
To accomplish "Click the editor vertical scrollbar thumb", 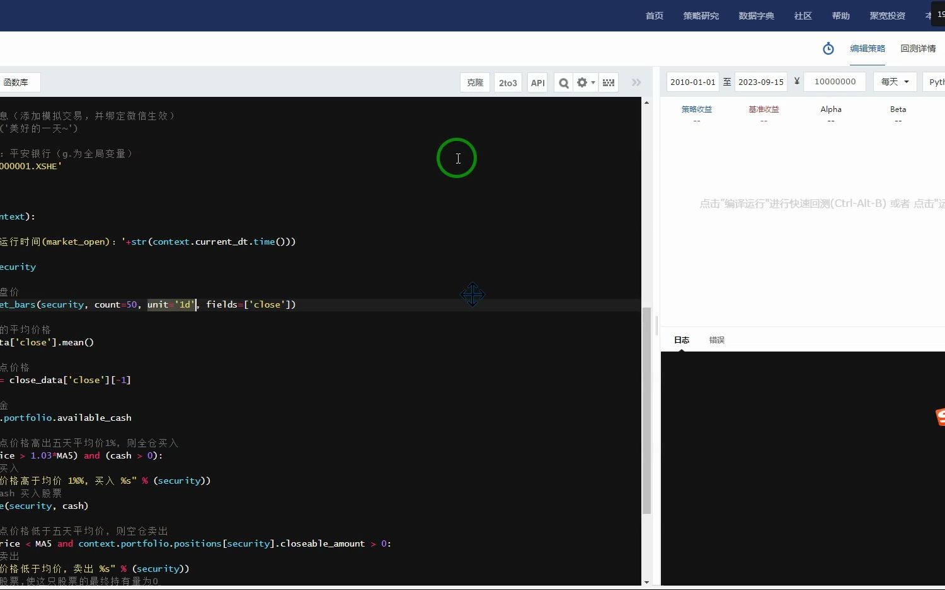I will 646,410.
